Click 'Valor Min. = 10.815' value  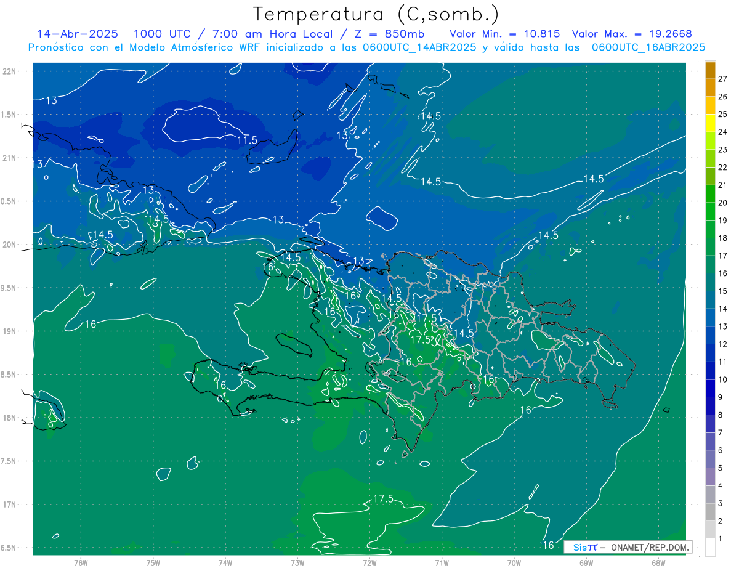tap(505, 34)
